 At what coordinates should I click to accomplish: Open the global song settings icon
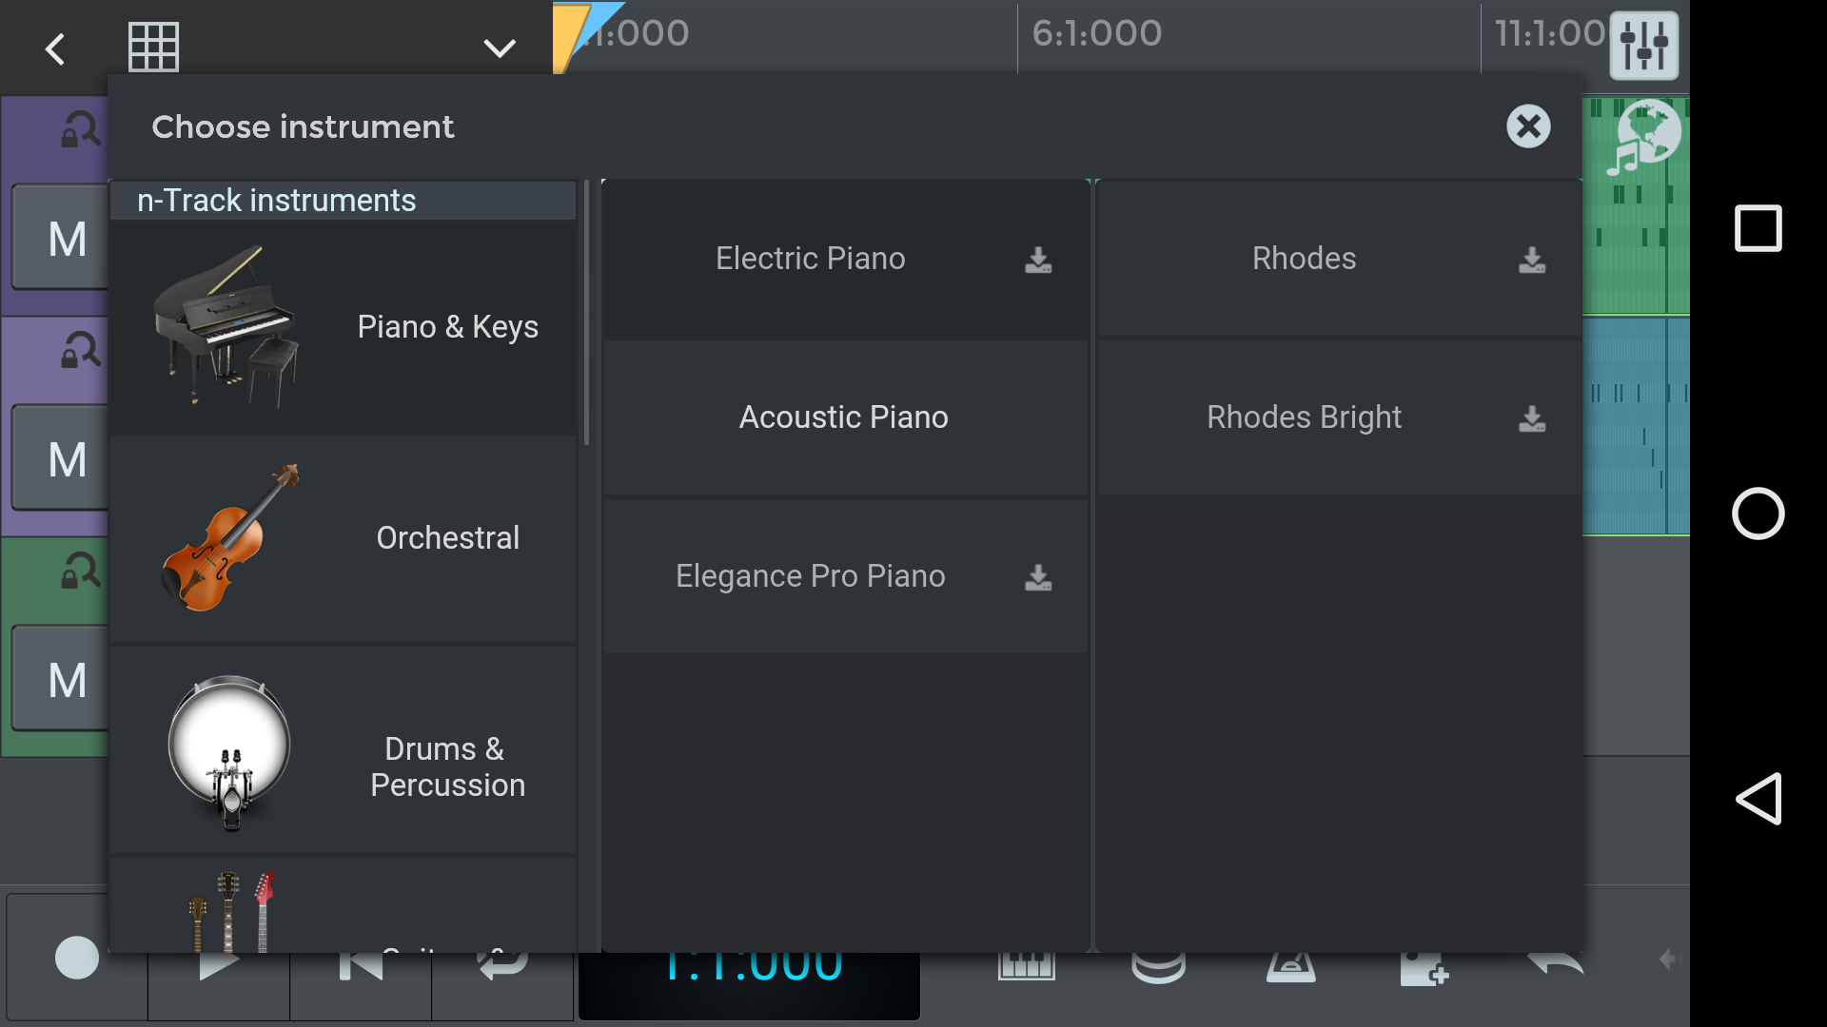(1645, 47)
